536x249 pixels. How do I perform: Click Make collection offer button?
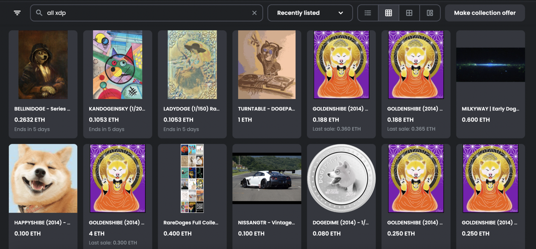(485, 13)
